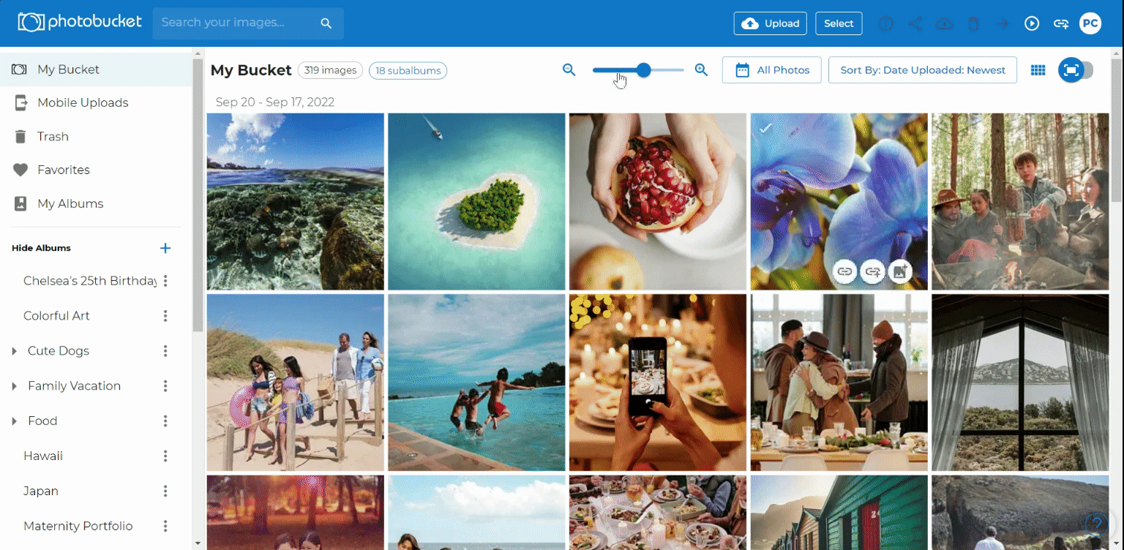
Task: Open the lake view window photo
Action: pos(1020,383)
